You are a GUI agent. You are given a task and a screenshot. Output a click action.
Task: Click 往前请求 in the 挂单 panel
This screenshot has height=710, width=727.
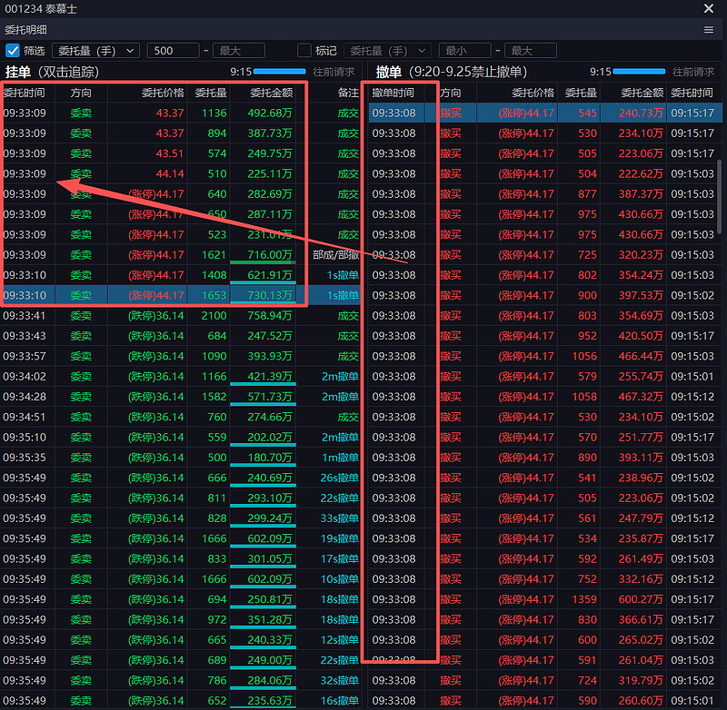click(334, 72)
